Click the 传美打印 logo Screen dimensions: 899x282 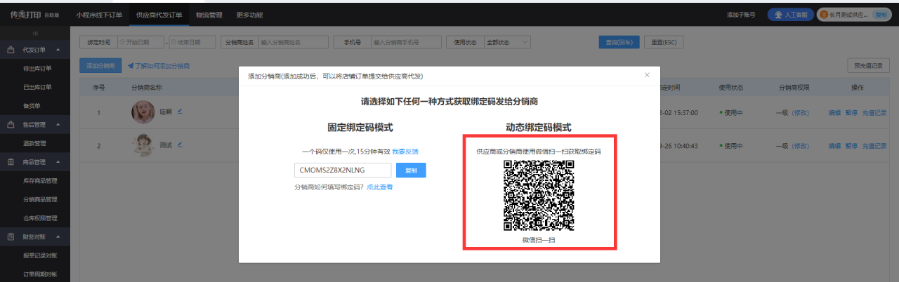[25, 13]
